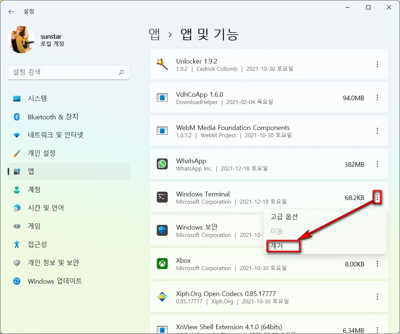The height and width of the screenshot is (334, 400).
Task: Click the 8.00KB size value
Action: (x=354, y=264)
